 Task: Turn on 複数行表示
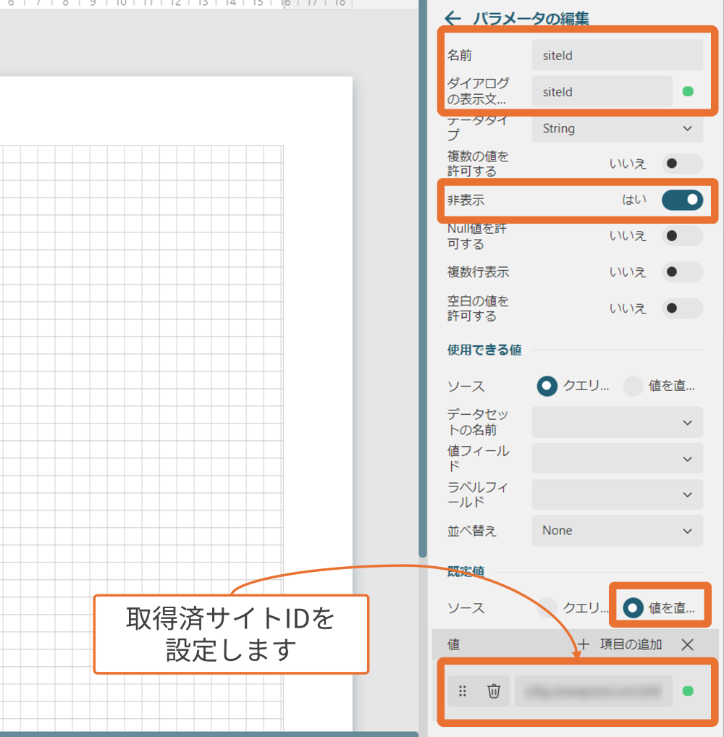coord(681,271)
